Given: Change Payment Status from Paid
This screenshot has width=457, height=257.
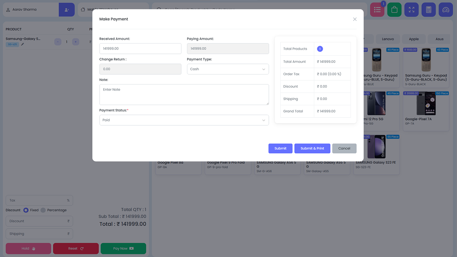Looking at the screenshot, I should 184,120.
